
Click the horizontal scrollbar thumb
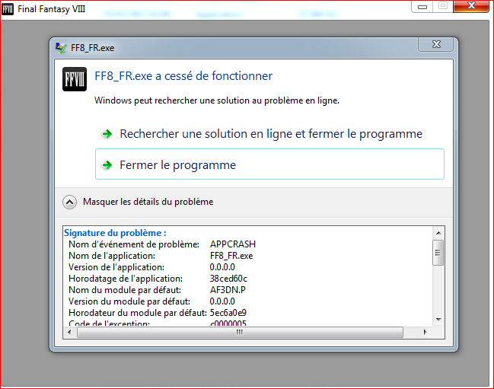pyautogui.click(x=240, y=332)
